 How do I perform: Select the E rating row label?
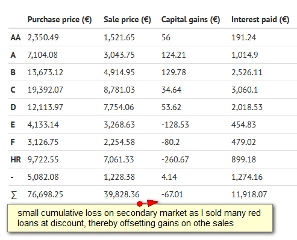[13, 125]
